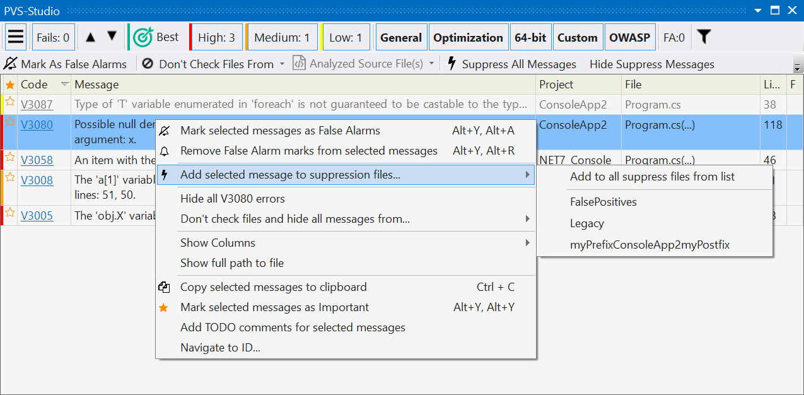Open the hamburger menu icon
The height and width of the screenshot is (395, 804).
pos(16,37)
